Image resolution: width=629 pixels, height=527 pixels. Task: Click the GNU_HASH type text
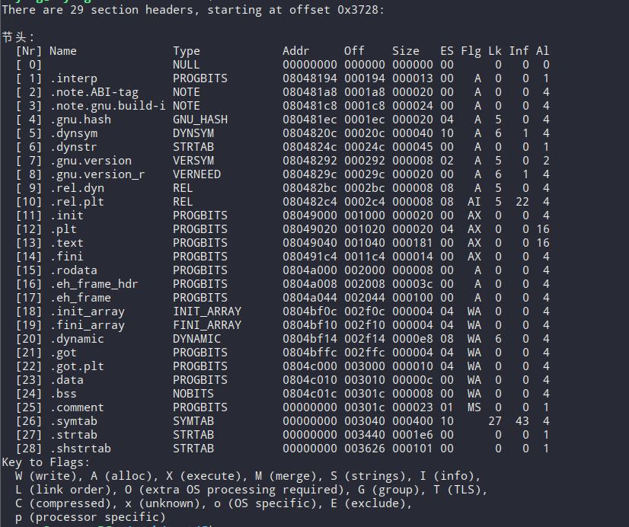[200, 120]
